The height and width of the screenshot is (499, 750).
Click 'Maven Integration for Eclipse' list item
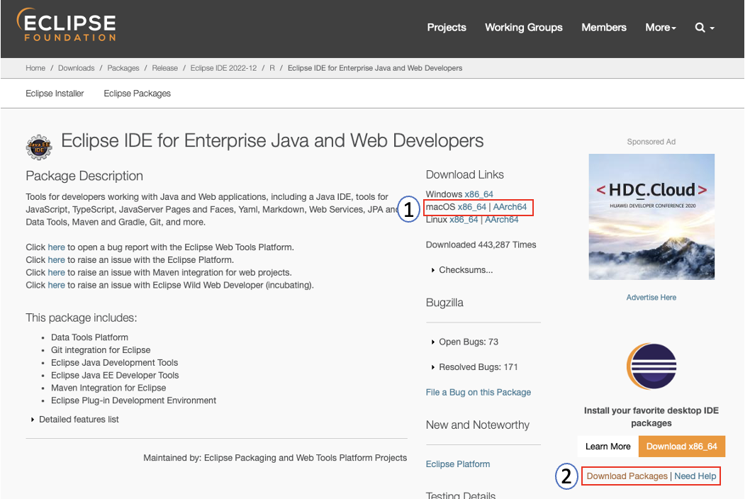pos(108,388)
